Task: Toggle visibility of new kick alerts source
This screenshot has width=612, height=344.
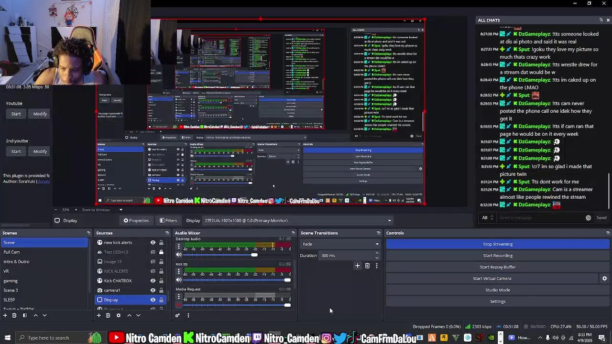Action: 153,243
